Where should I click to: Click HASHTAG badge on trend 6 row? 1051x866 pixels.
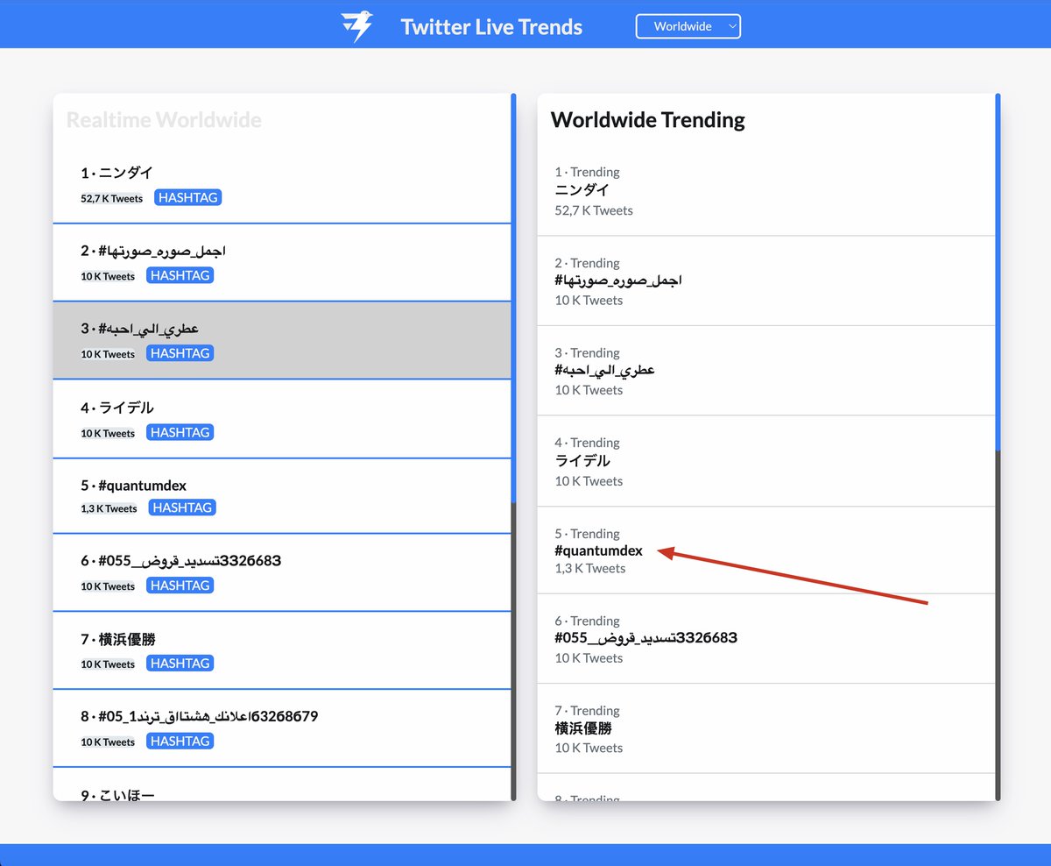(x=180, y=586)
